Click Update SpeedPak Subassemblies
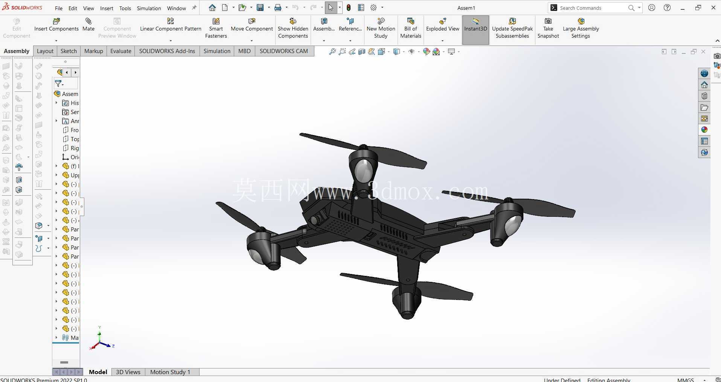The image size is (721, 382). [x=512, y=28]
